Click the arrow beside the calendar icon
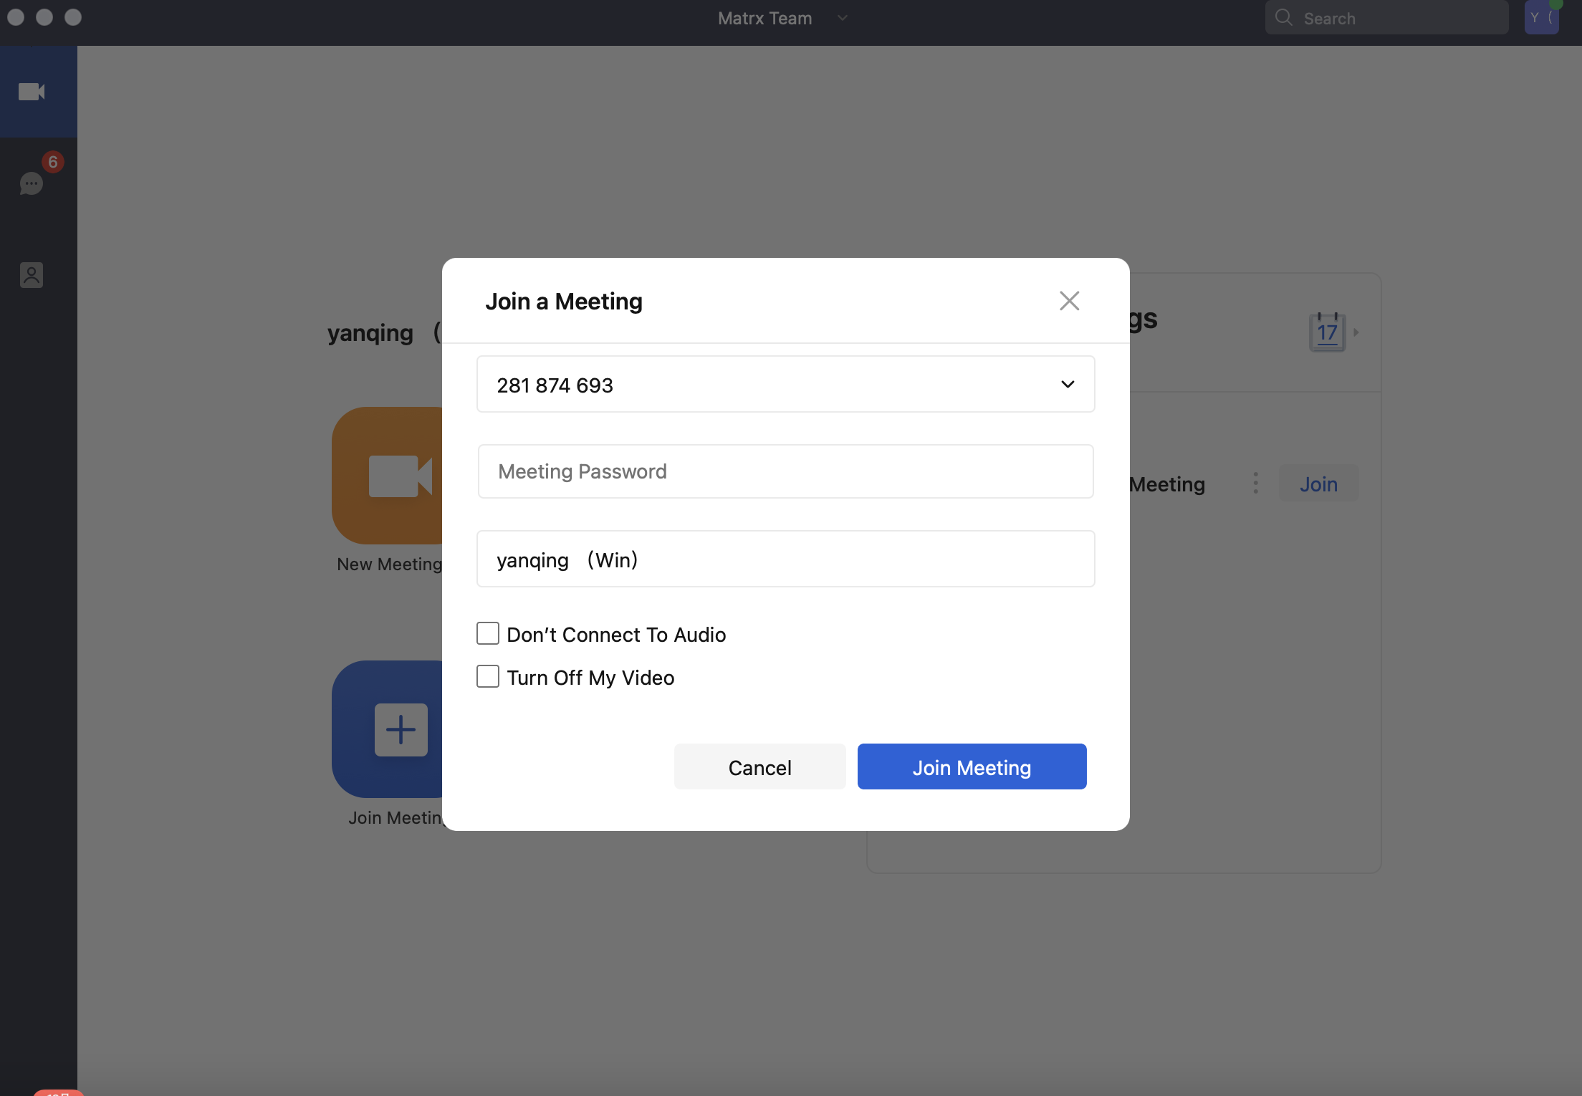Image resolution: width=1582 pixels, height=1096 pixels. coord(1356,332)
